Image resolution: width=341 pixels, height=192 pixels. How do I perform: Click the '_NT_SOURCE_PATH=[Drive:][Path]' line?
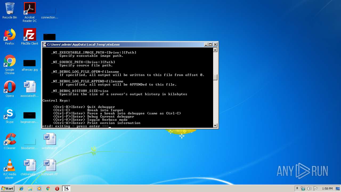[83, 62]
